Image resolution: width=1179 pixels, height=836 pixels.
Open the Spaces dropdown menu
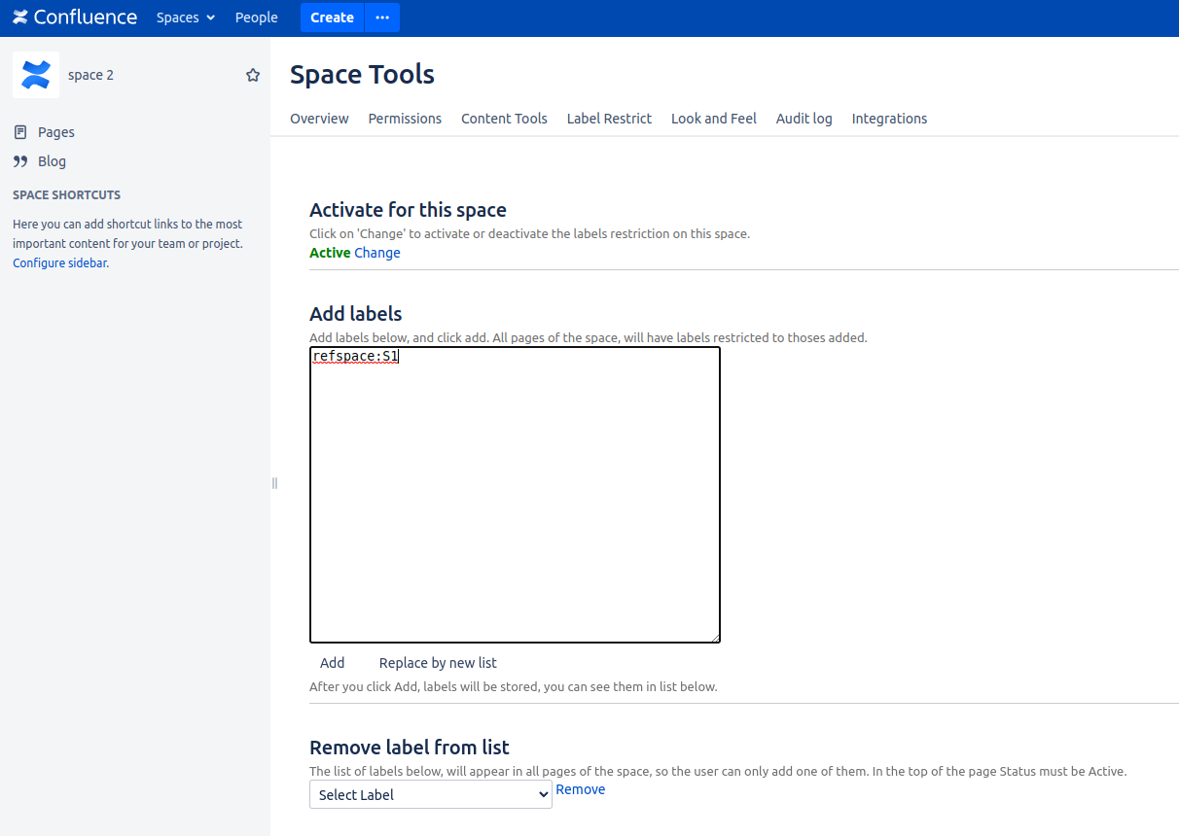186,17
